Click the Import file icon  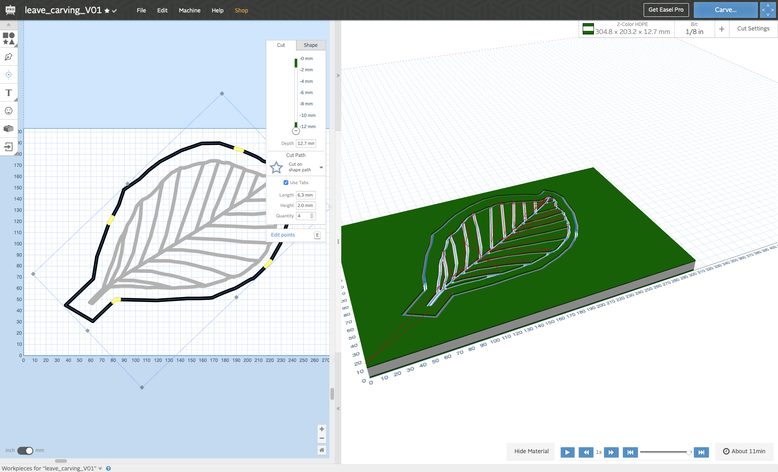tap(8, 147)
